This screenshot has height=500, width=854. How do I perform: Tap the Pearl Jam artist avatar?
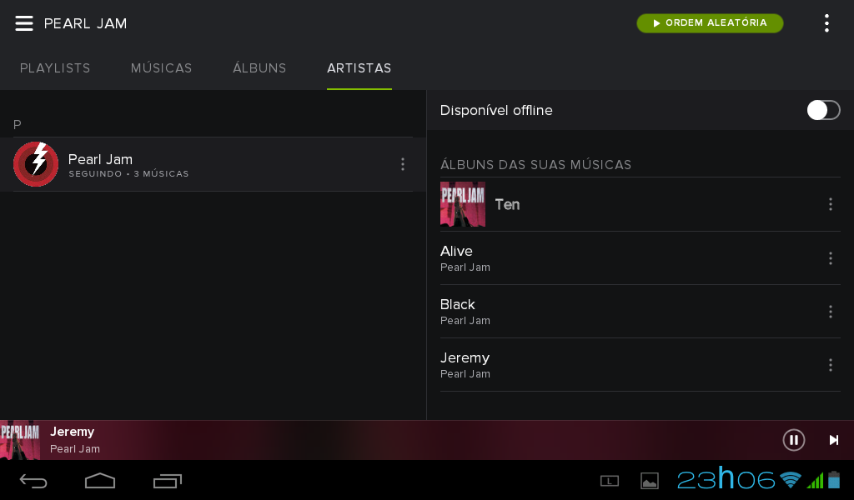(36, 164)
